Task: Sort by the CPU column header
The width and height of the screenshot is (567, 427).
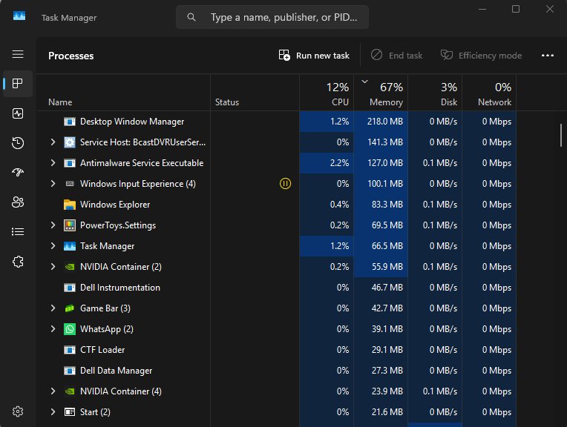Action: click(x=327, y=93)
